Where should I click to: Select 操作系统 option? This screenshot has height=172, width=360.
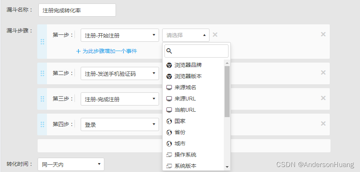(193, 155)
